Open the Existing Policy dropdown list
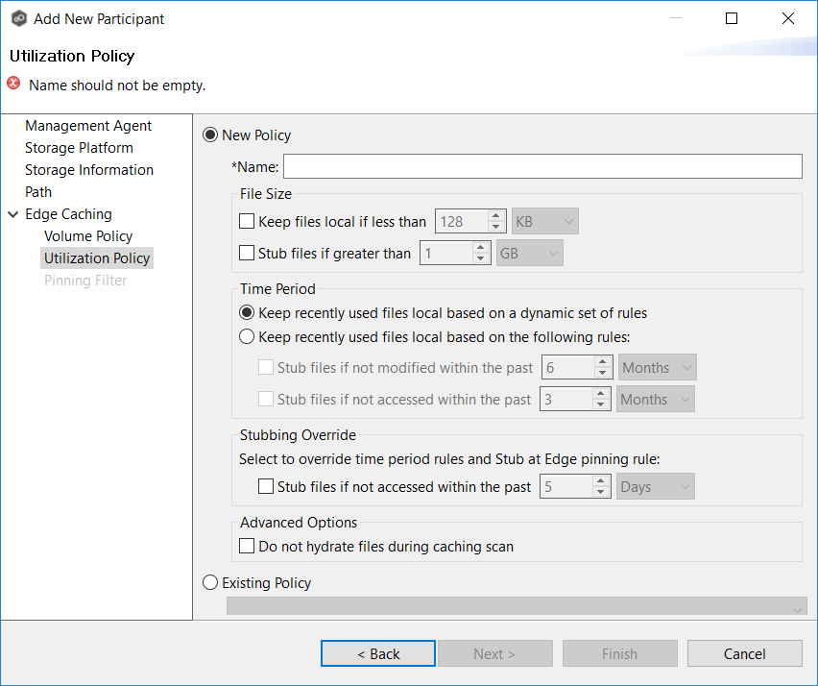 click(x=517, y=607)
